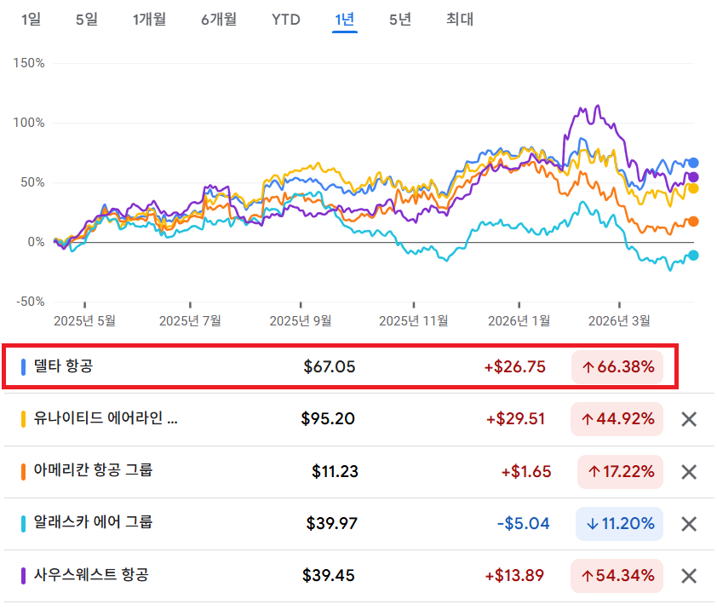
Task: Select the 5년 chart period
Action: 400,20
